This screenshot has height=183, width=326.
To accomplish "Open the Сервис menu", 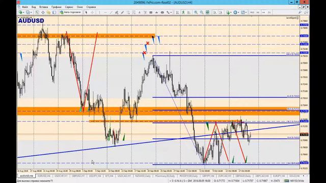I will click(69, 7).
